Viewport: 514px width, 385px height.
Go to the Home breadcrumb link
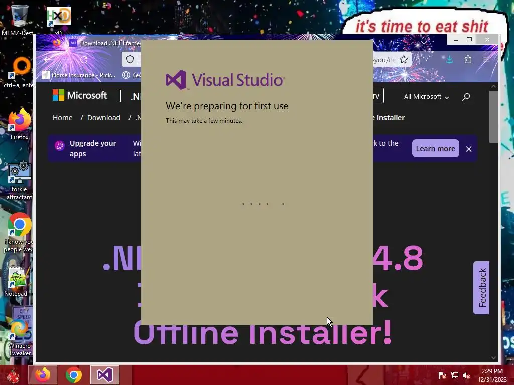click(x=63, y=117)
